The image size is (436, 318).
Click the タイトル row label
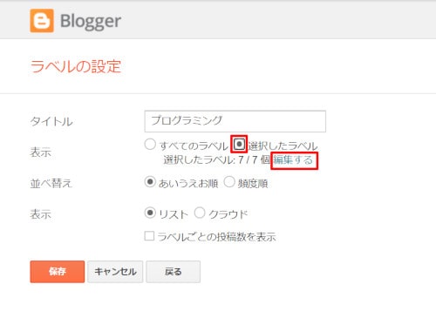(51, 121)
